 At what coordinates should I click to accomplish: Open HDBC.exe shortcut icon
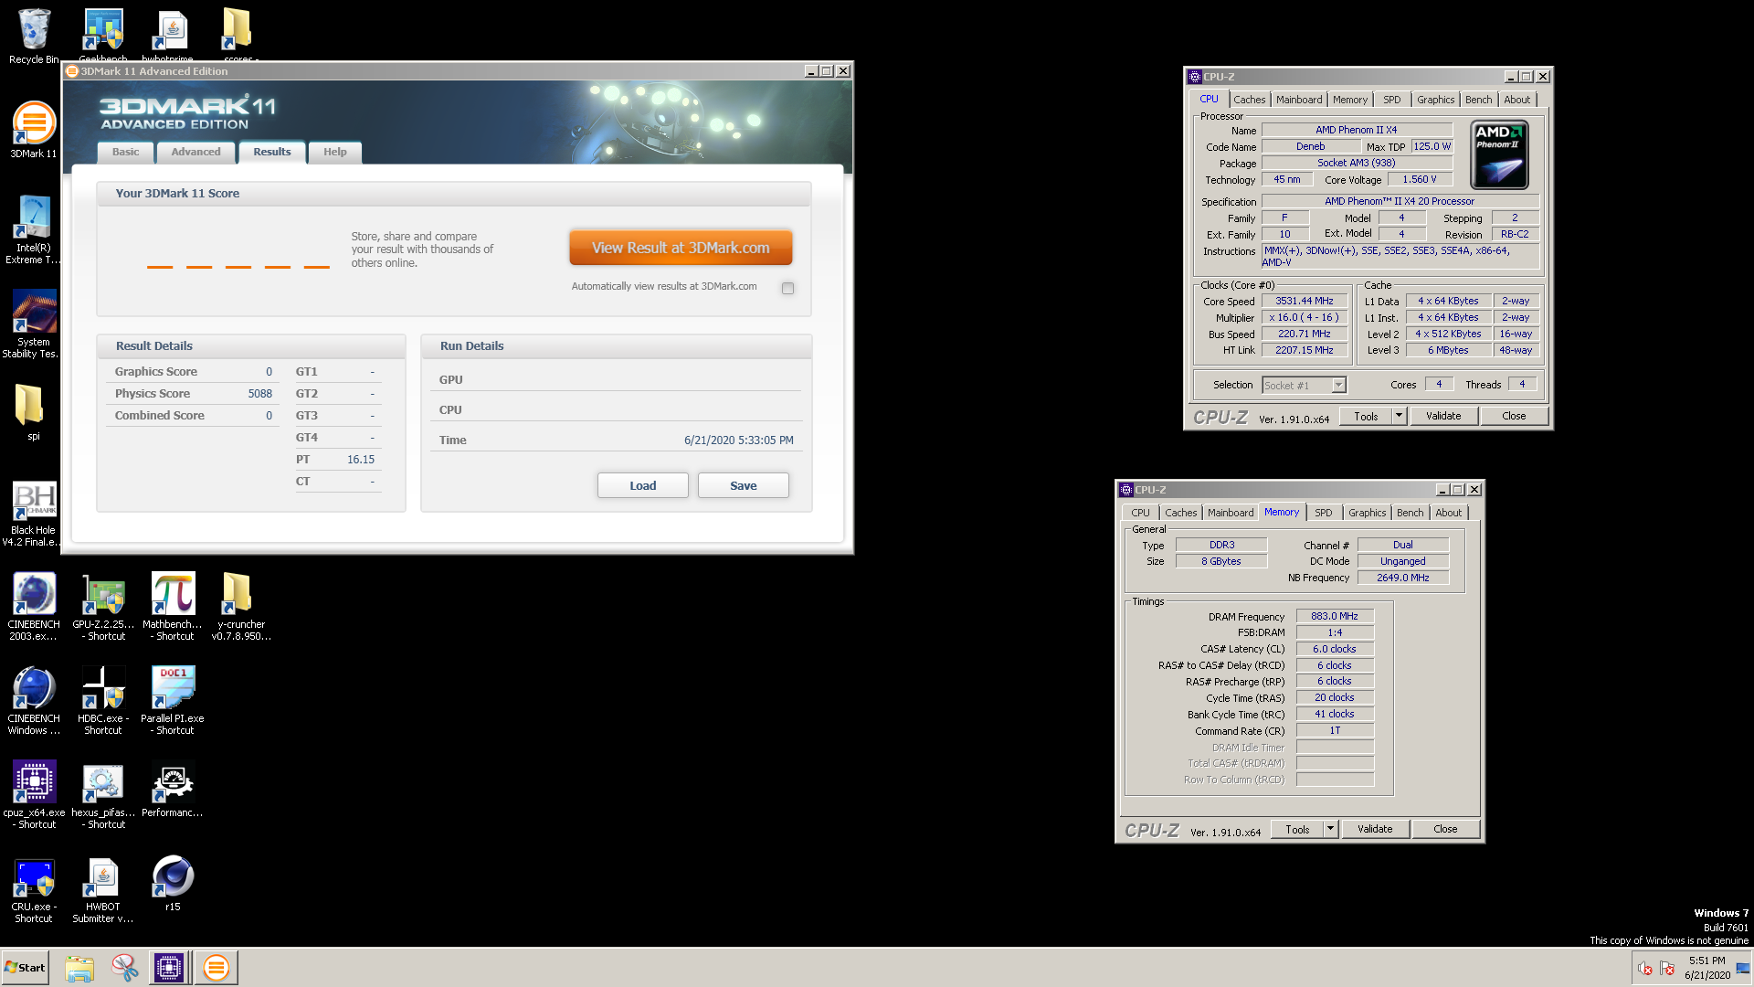point(103,701)
